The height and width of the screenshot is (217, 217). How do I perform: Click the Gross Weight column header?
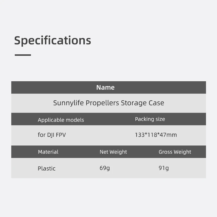pos(175,152)
